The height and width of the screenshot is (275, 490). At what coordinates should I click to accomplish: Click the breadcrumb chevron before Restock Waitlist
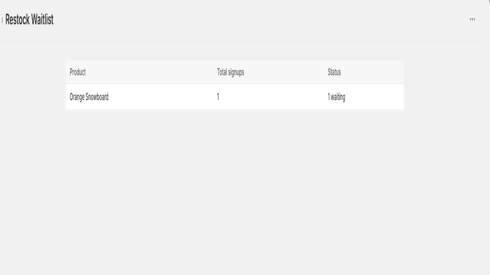click(x=2, y=20)
